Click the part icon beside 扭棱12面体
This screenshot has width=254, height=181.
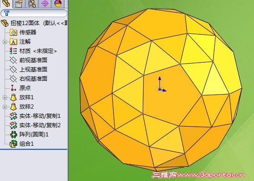point(5,23)
